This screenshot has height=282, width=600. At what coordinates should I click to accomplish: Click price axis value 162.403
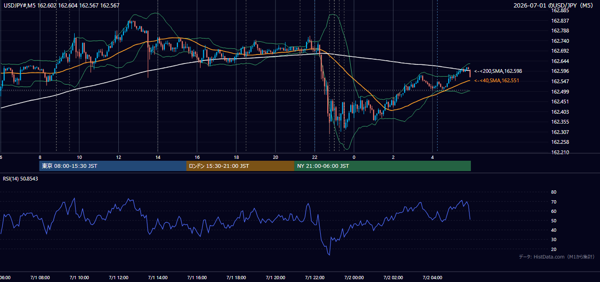coord(560,112)
